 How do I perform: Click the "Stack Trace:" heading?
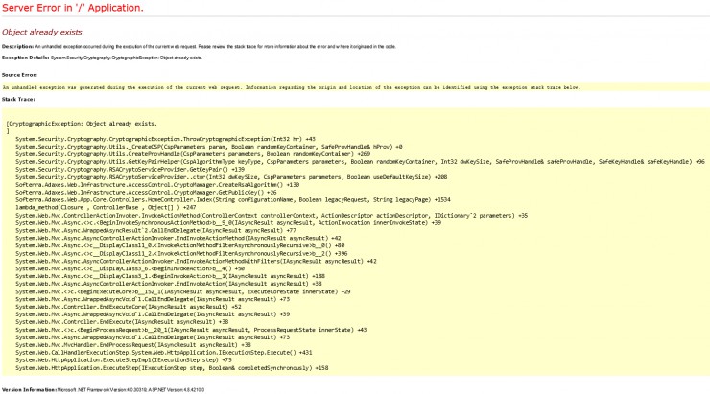[x=19, y=99]
